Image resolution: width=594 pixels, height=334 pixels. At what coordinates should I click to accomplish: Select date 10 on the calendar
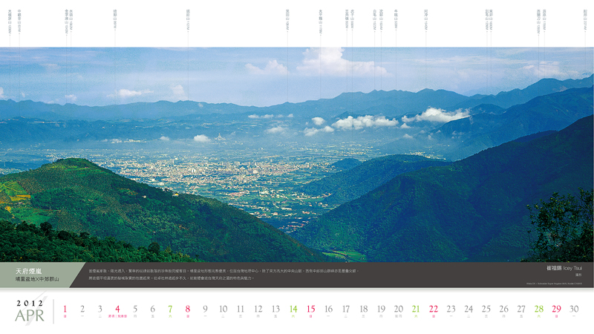(223, 309)
